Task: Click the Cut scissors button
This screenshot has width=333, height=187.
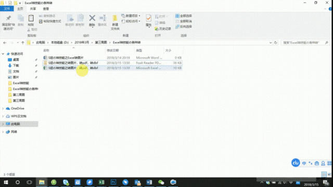Action: point(32,30)
